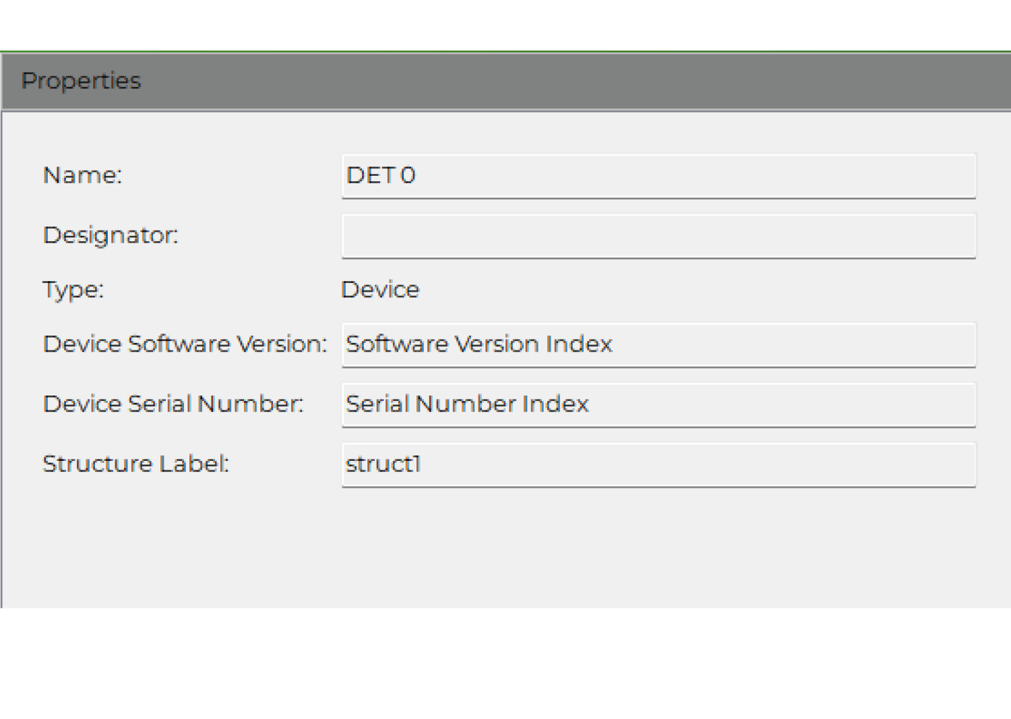This screenshot has width=1011, height=719.
Task: Click the Device Serial Number label
Action: (x=173, y=404)
